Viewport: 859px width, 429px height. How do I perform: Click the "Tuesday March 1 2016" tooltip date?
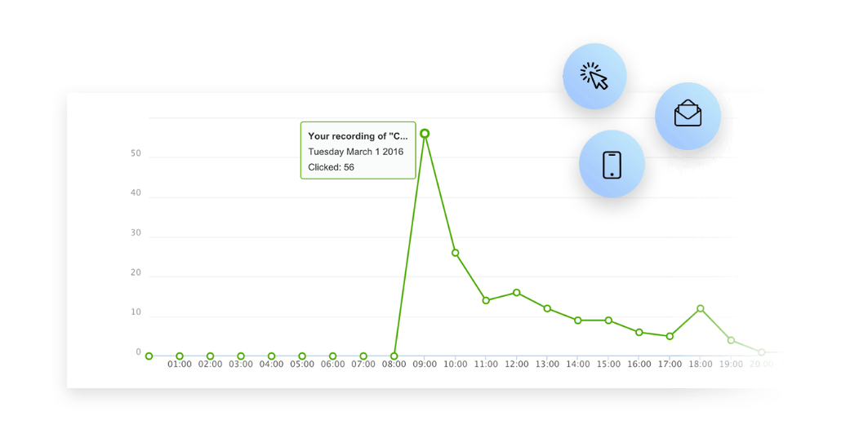tap(355, 152)
